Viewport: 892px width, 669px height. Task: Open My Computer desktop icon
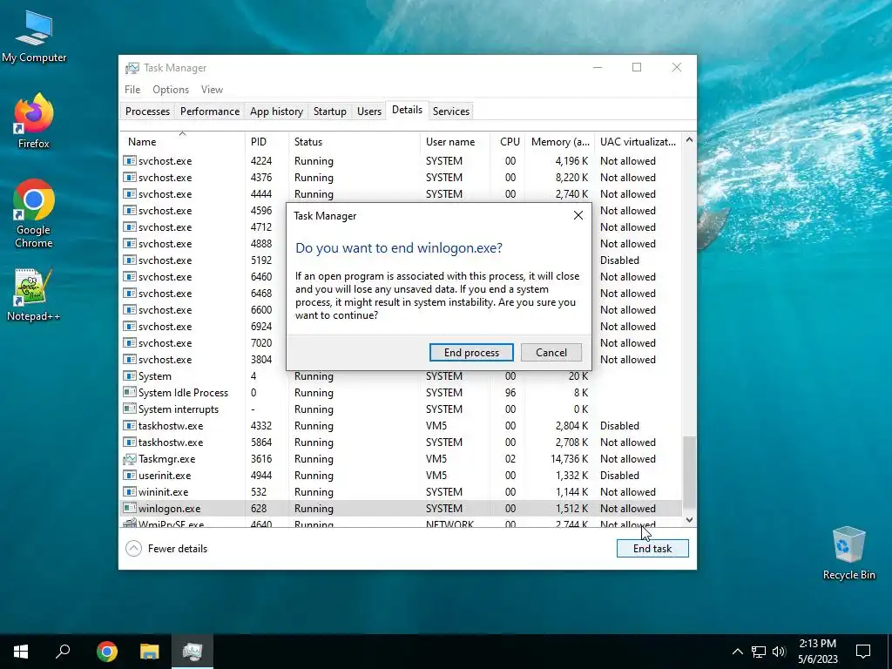click(34, 37)
